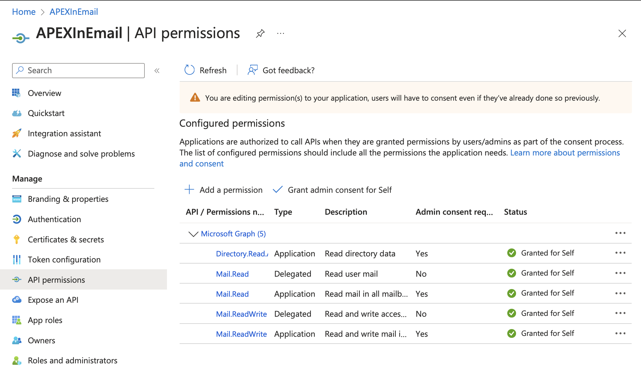The image size is (641, 368).
Task: Pin the APEXInEmail blade with pin icon
Action: 260,33
